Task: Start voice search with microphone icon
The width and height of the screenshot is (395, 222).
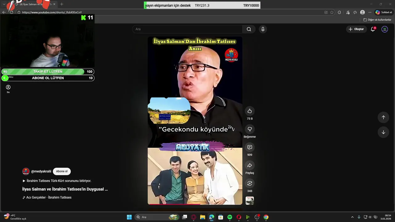Action: point(263,29)
